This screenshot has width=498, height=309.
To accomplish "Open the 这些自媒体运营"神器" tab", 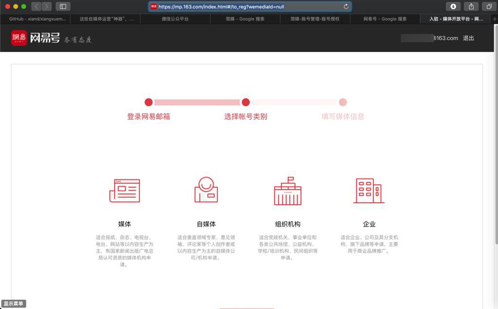I will [106, 19].
